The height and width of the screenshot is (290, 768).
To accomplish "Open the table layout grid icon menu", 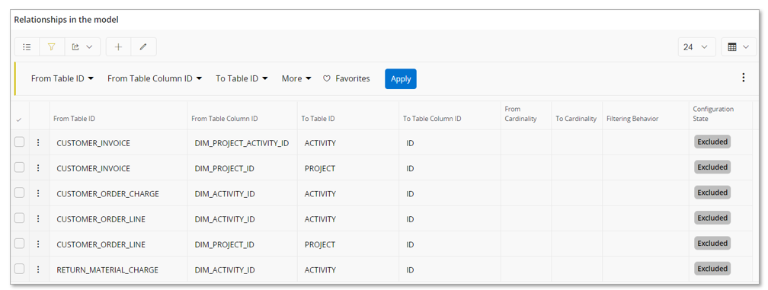I will [738, 47].
